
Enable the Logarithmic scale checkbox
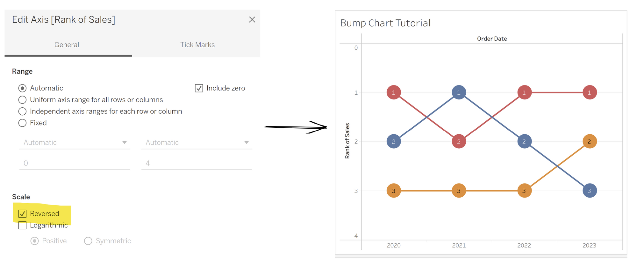(22, 225)
